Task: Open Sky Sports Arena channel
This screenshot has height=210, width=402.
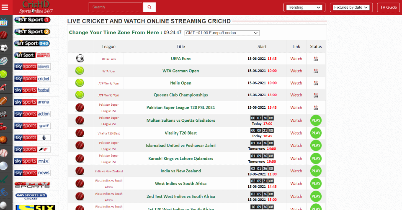Action: tap(32, 102)
